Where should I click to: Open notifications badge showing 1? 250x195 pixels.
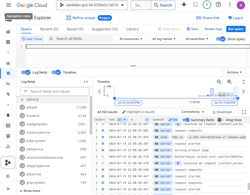(x=207, y=5)
